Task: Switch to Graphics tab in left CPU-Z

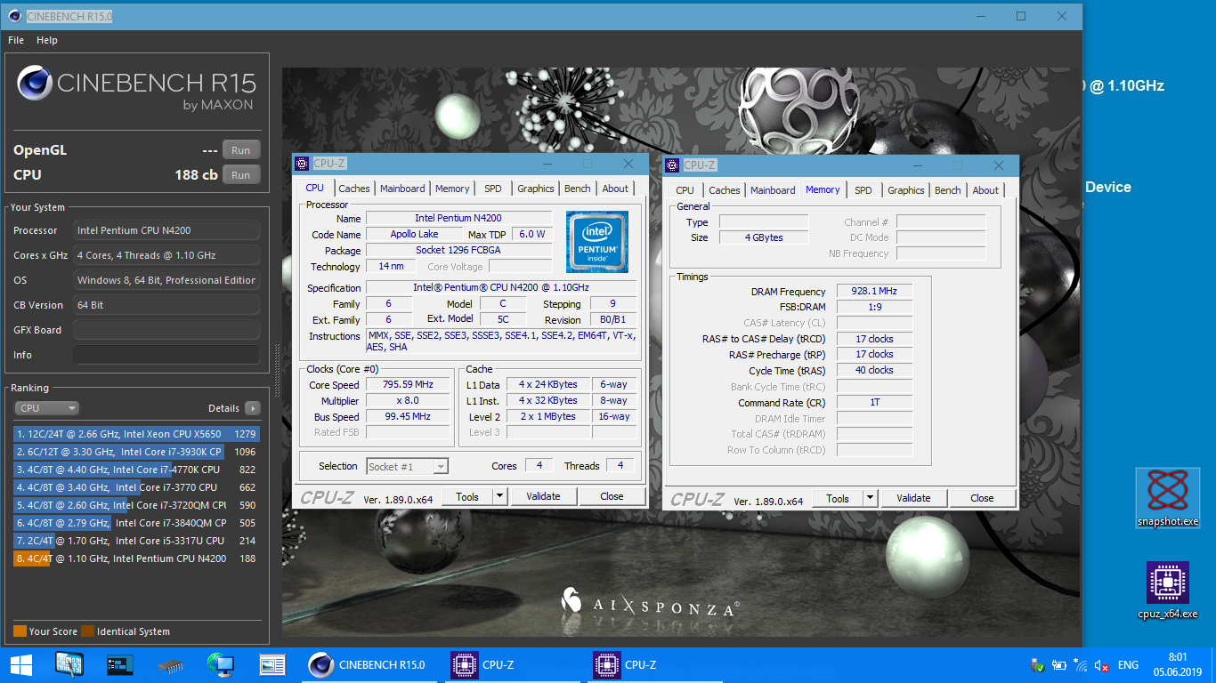Action: pyautogui.click(x=536, y=189)
